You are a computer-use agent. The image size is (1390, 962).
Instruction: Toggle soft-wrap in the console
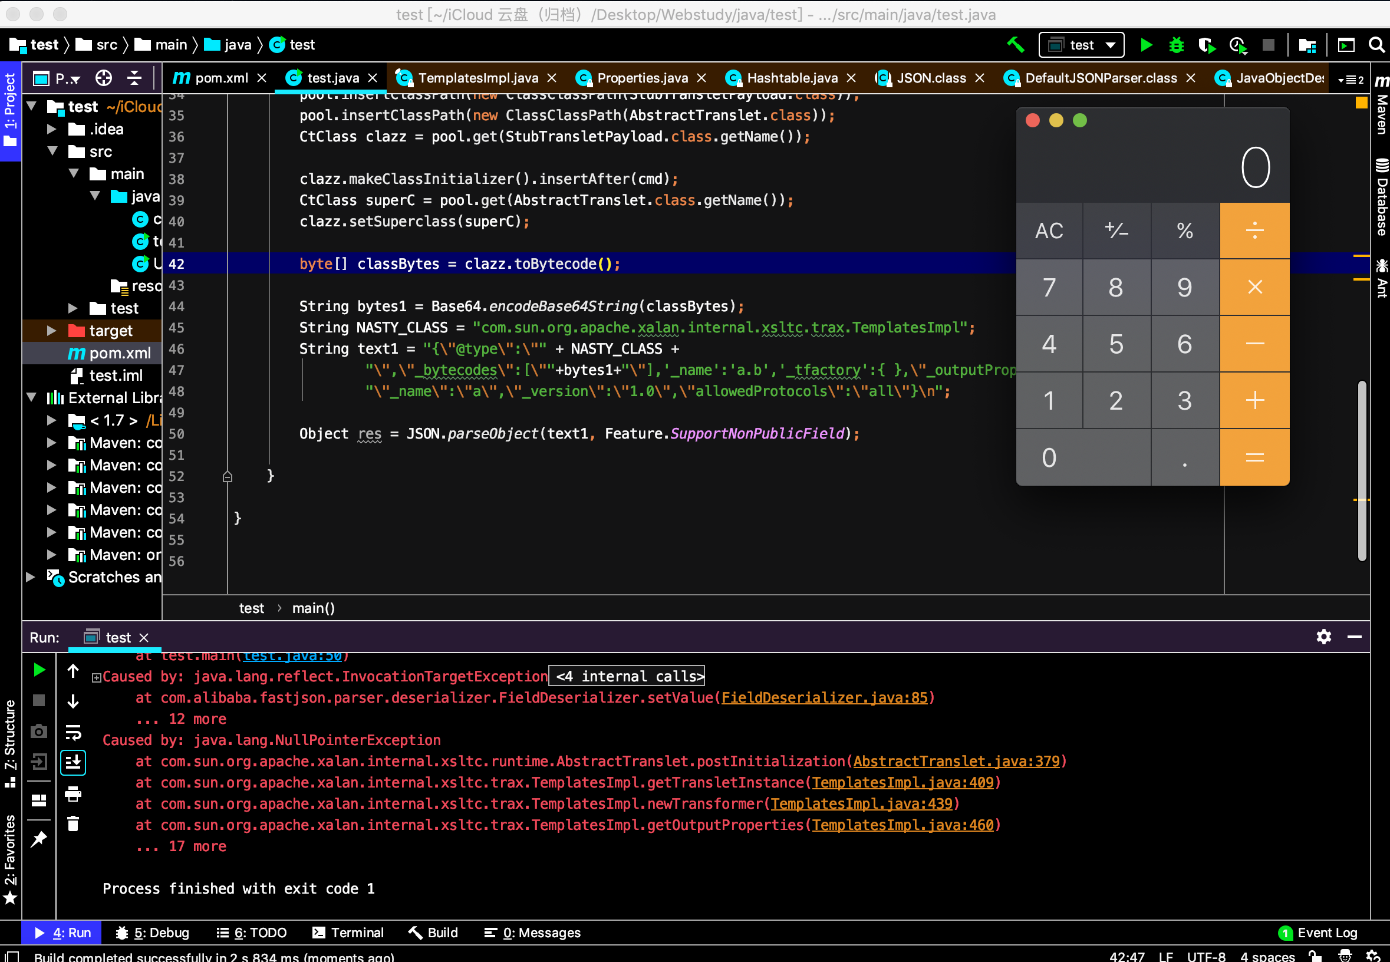click(73, 733)
